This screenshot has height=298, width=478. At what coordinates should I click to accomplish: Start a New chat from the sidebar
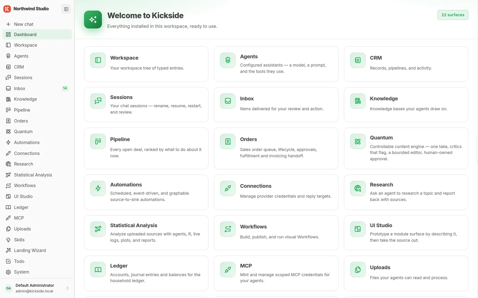37,24
